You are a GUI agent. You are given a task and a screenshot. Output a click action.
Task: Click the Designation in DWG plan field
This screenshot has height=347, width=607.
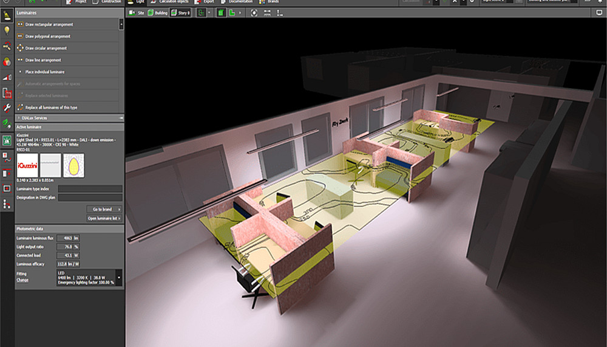click(x=90, y=198)
